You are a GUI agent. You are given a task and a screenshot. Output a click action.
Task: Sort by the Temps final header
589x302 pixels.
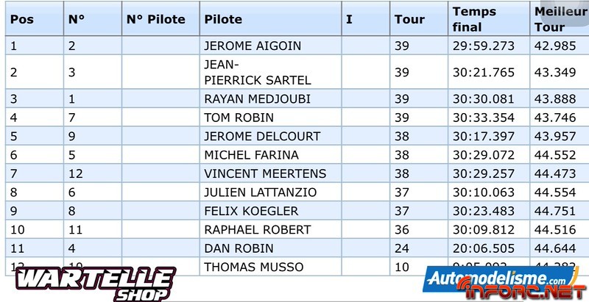pos(475,19)
